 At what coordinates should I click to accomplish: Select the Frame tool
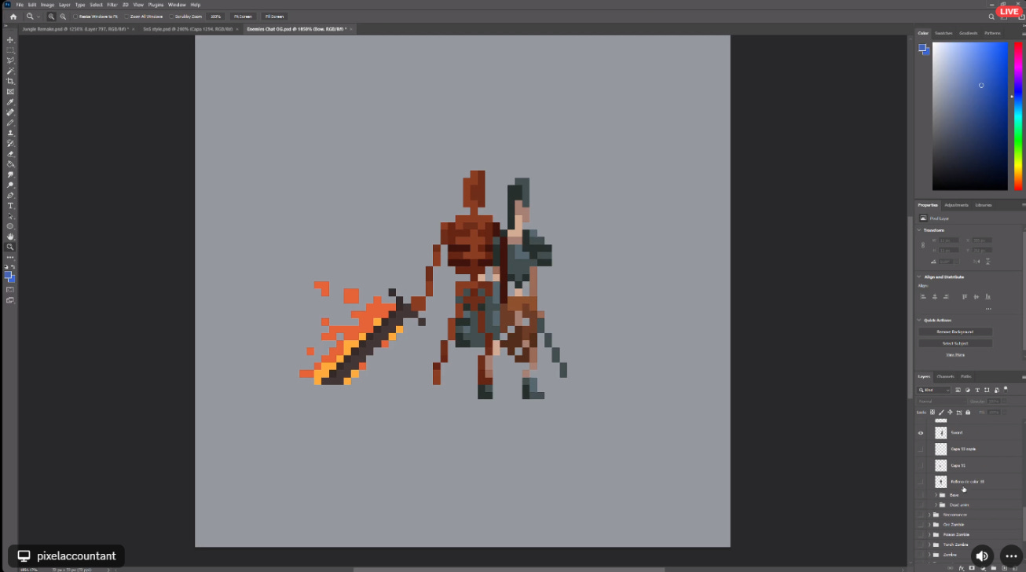10,91
